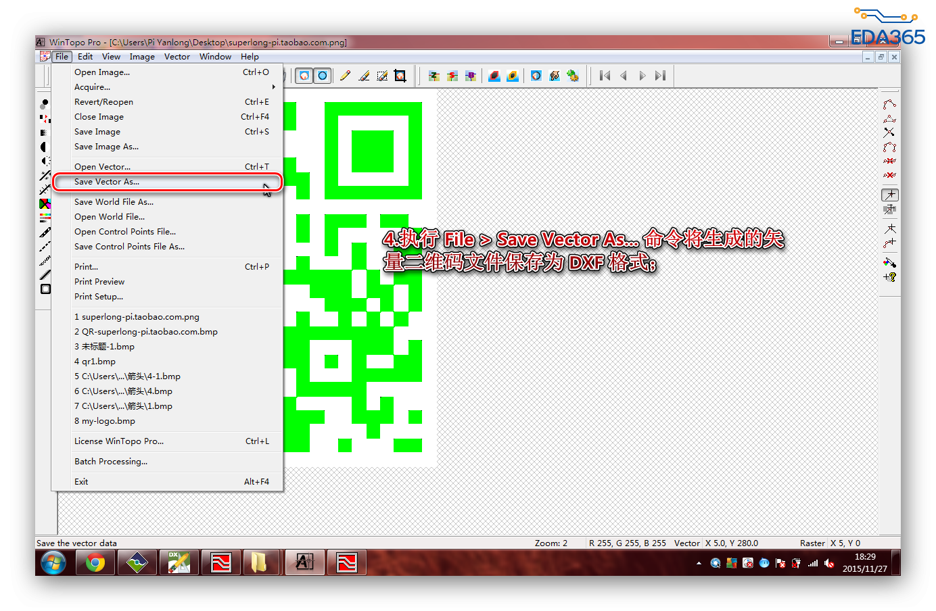Select Open Control Points File... entry
This screenshot has width=936, height=611.
[168, 232]
